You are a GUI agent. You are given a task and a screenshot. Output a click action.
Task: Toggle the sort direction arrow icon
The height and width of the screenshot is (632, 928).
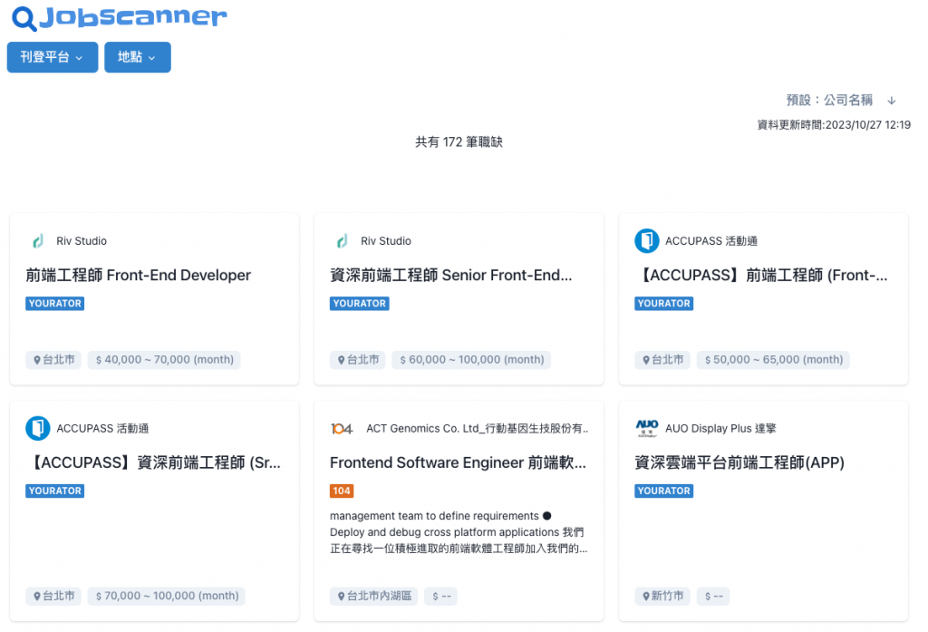pos(892,101)
